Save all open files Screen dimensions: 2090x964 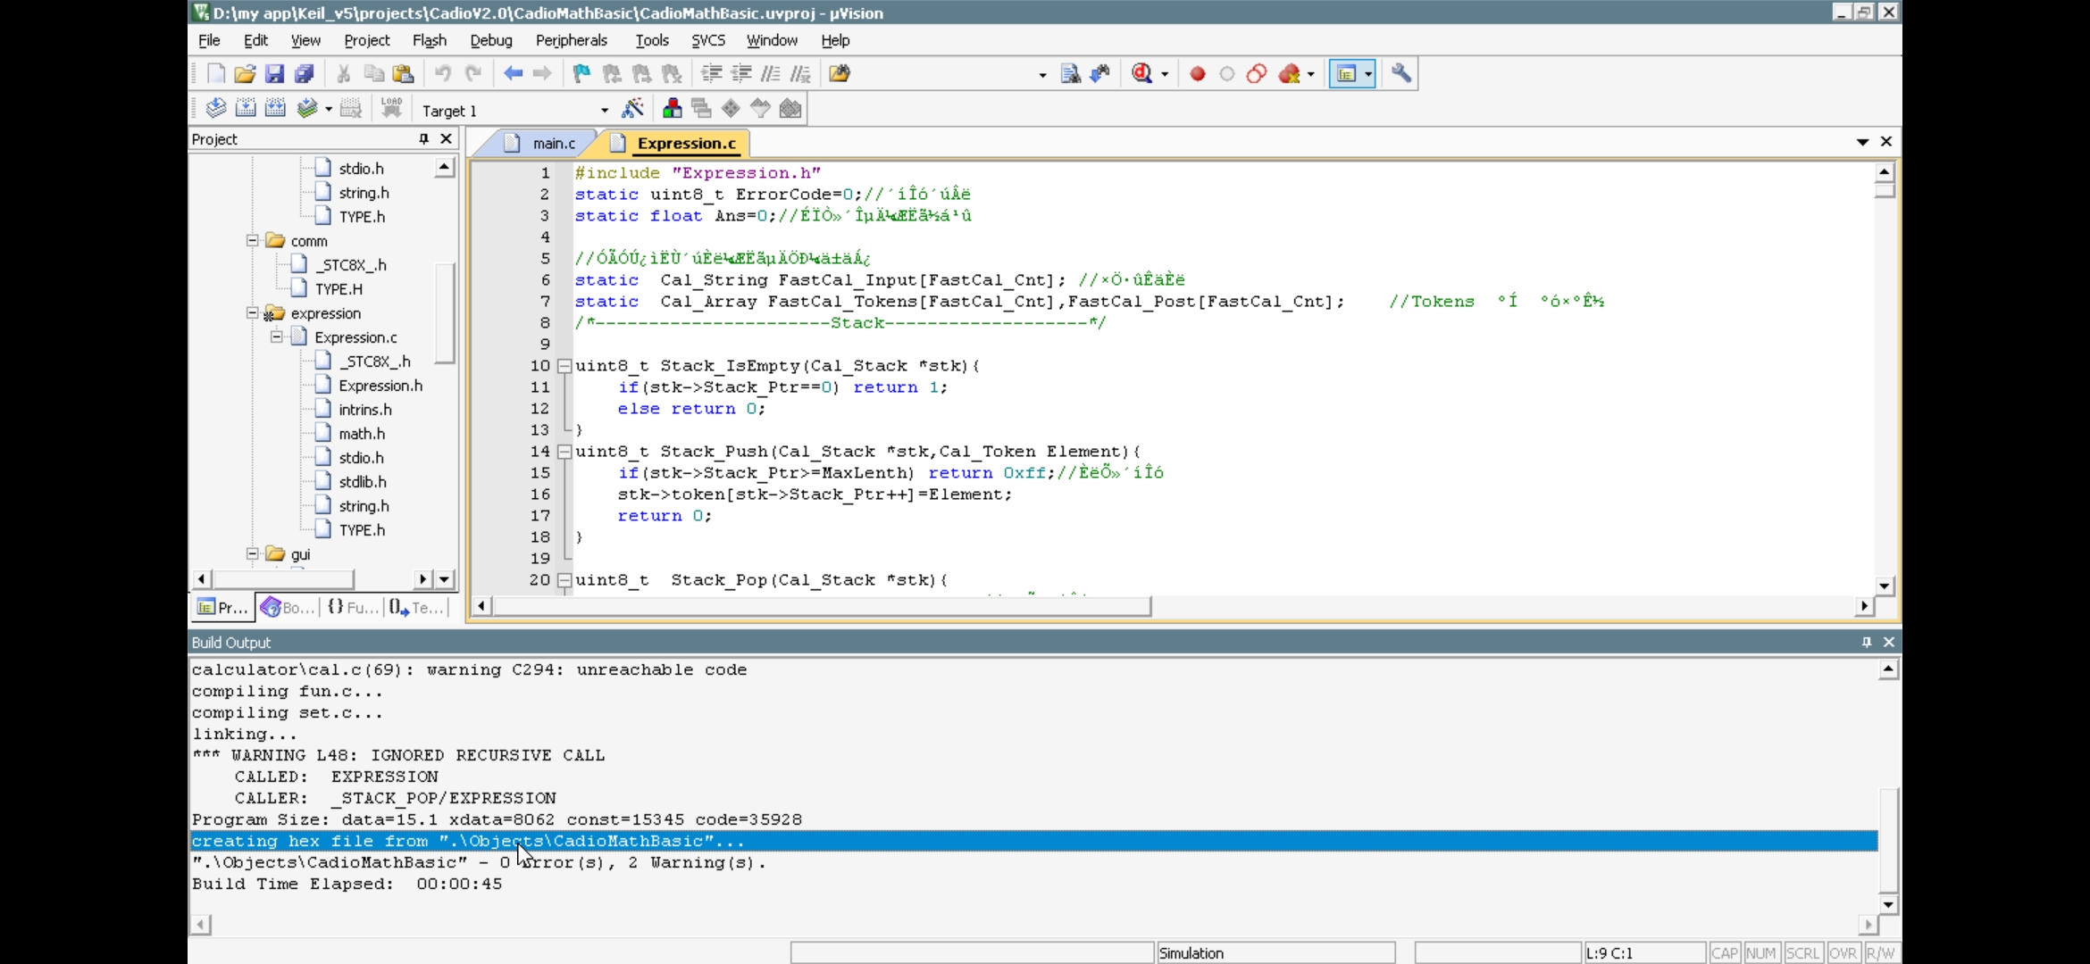pos(304,74)
